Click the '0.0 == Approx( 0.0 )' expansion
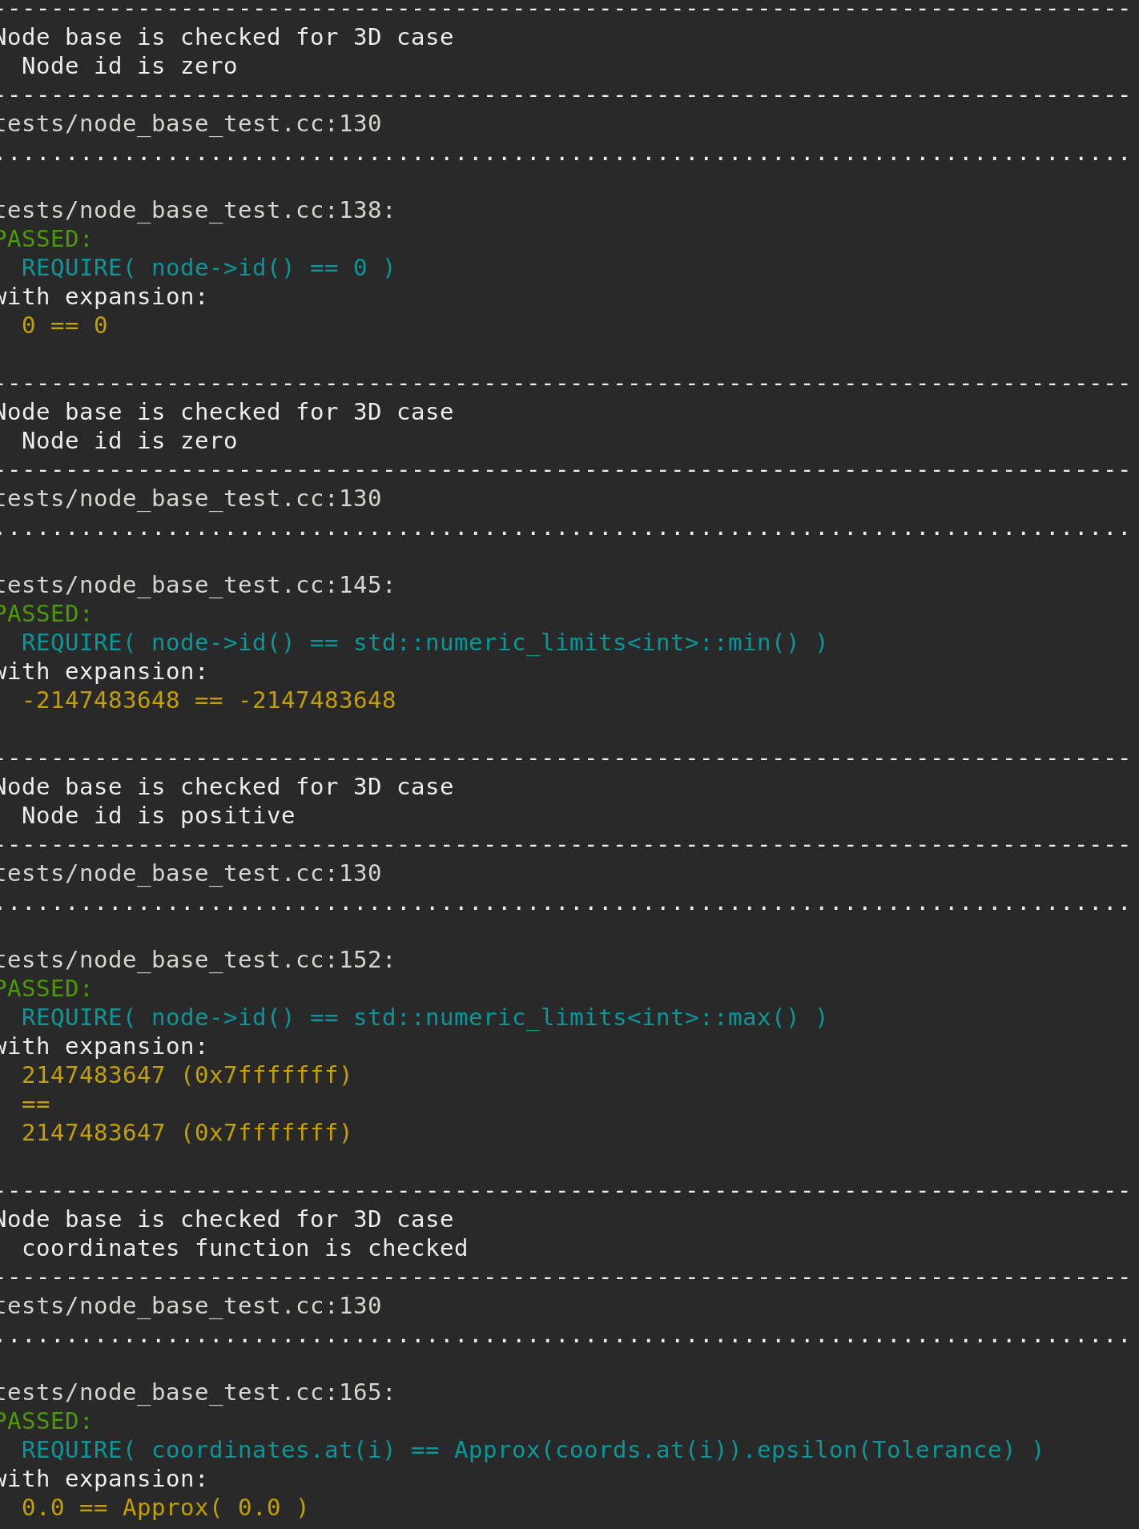 coord(165,1508)
